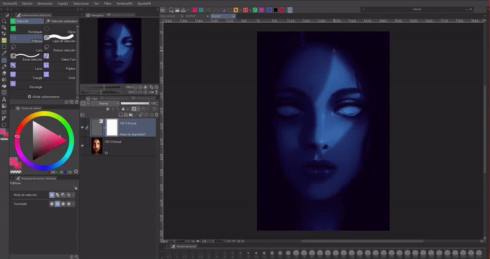The width and height of the screenshot is (490, 259).
Task: Select the Eraser tool in toolbar
Action: pos(4,72)
